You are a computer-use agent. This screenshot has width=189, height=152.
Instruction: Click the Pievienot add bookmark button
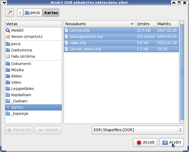click(x=19, y=130)
